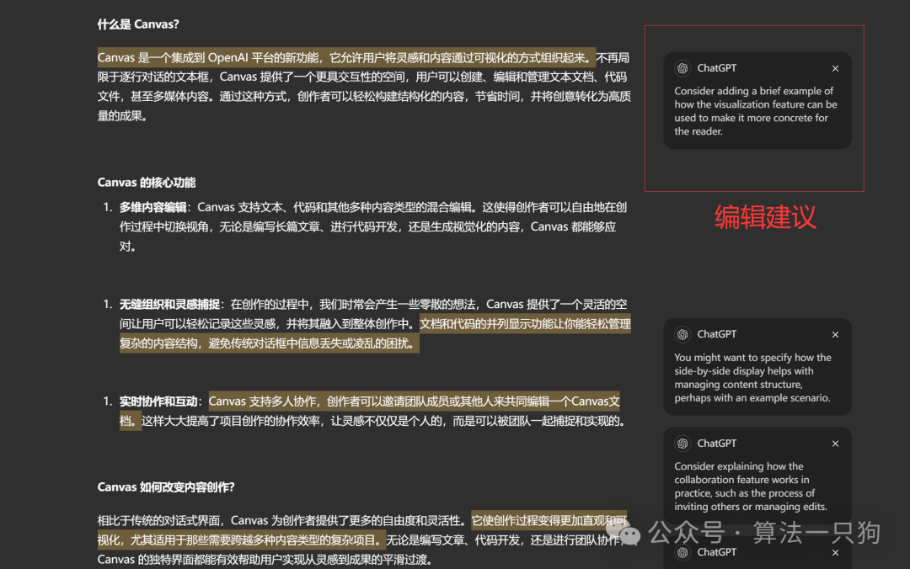This screenshot has height=569, width=910.
Task: Close the bottom partially visible ChatGPT comment
Action: (x=835, y=552)
